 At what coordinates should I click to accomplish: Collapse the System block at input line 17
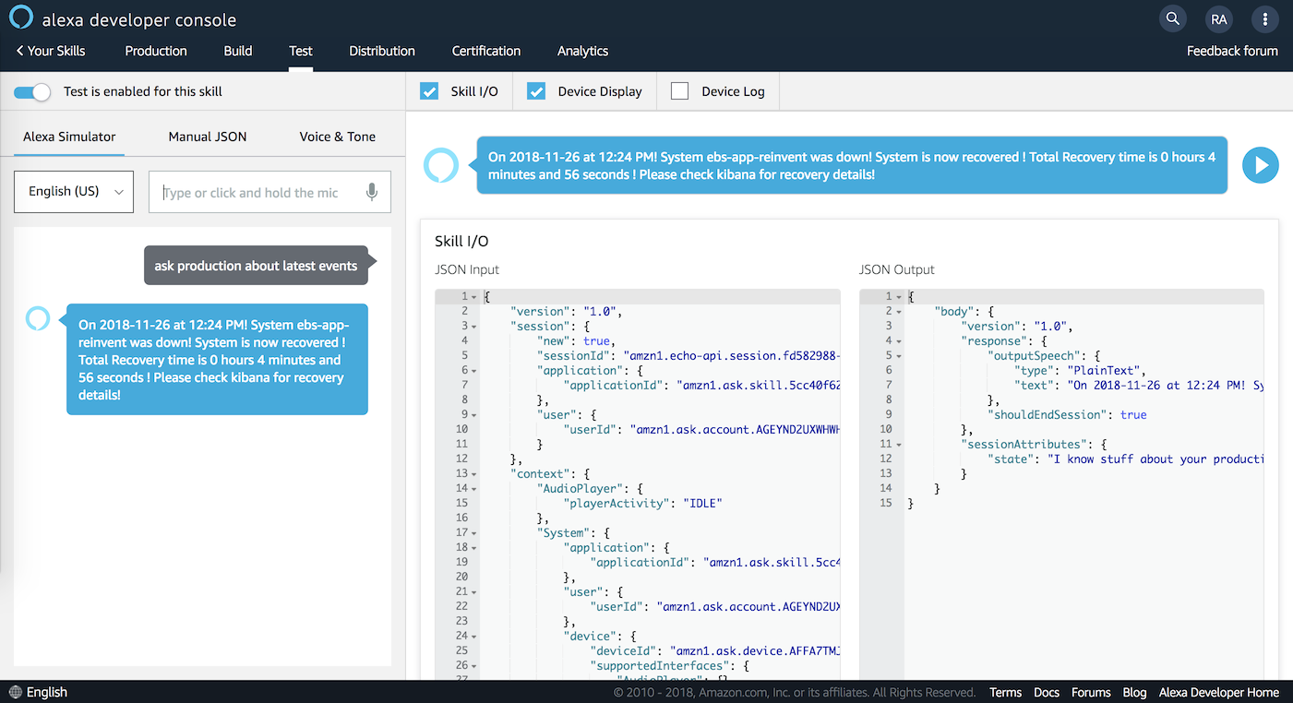click(x=474, y=533)
